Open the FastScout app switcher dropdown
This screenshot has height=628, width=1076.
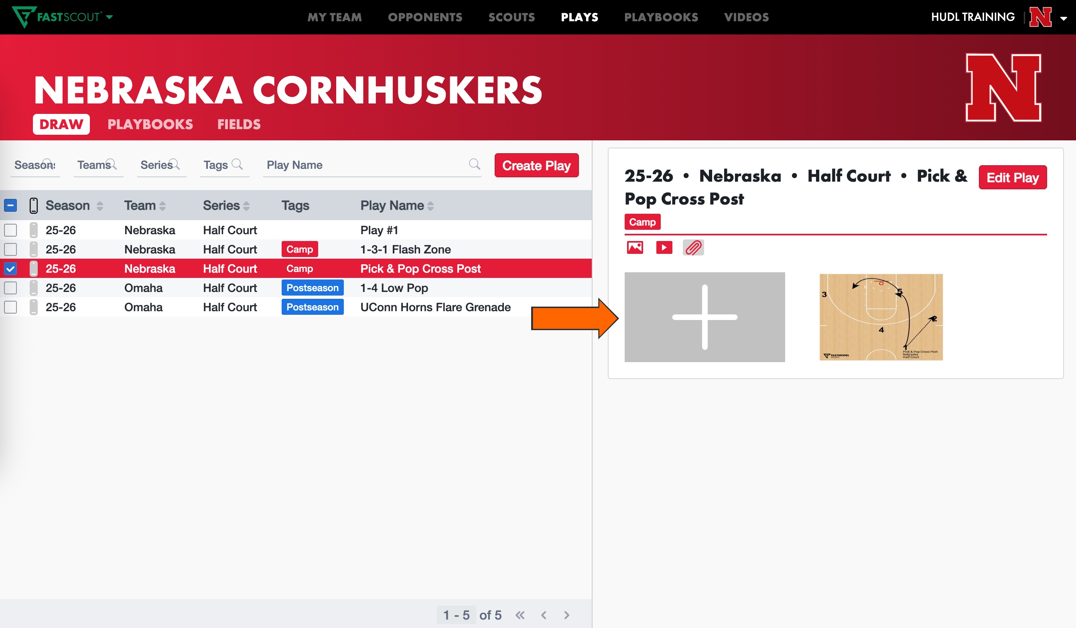coord(109,17)
